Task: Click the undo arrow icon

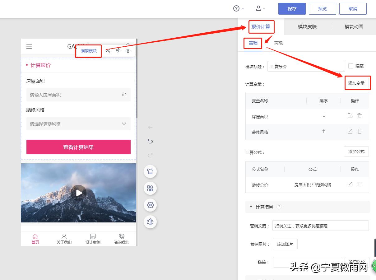Action: tap(150, 141)
